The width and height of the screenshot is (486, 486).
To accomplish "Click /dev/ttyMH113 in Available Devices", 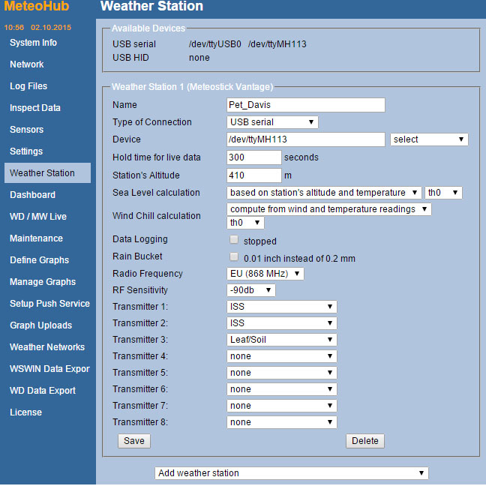I will 277,44.
